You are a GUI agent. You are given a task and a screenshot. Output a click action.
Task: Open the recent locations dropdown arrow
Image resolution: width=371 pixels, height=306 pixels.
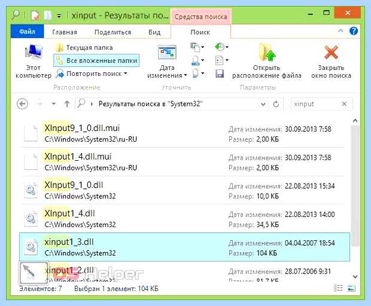click(x=54, y=104)
